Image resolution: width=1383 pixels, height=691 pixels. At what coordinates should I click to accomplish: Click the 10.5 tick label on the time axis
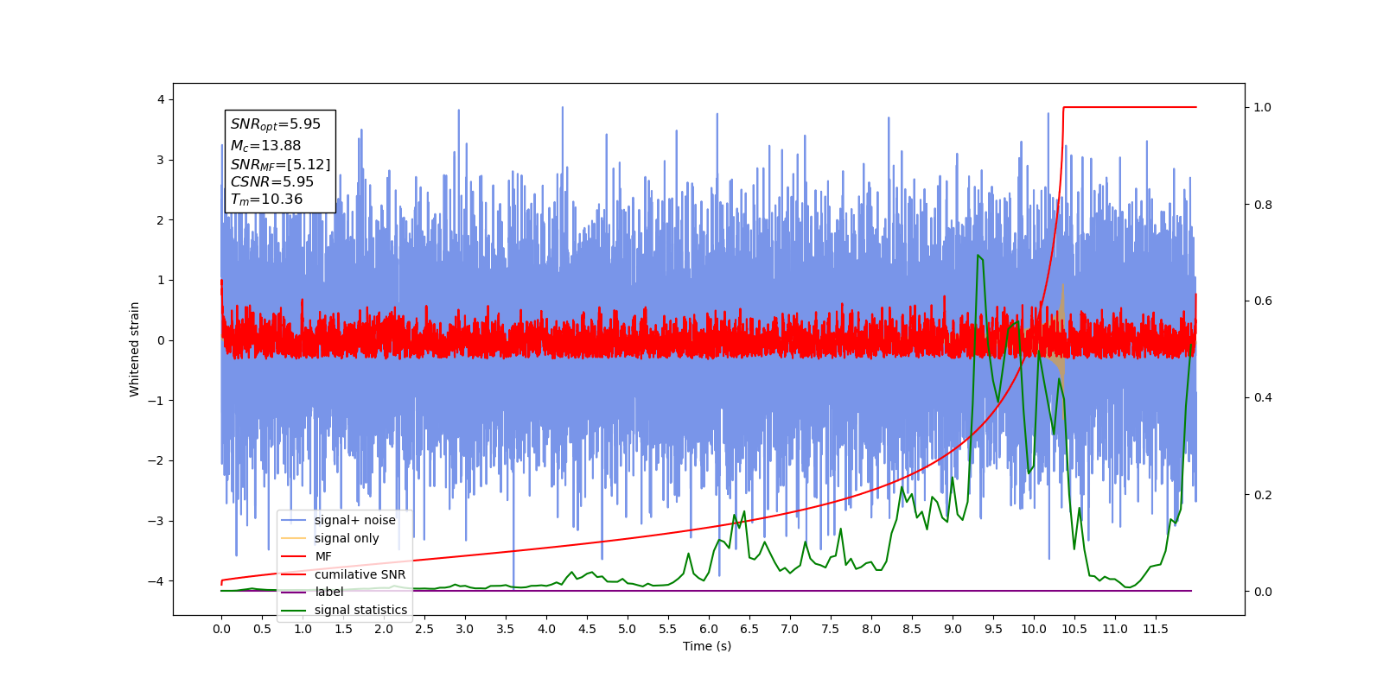1074,629
